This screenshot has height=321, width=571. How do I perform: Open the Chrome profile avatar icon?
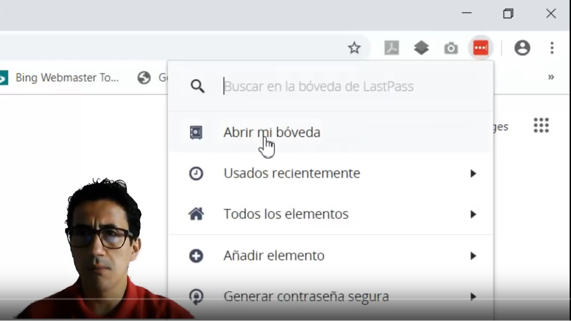click(x=522, y=48)
